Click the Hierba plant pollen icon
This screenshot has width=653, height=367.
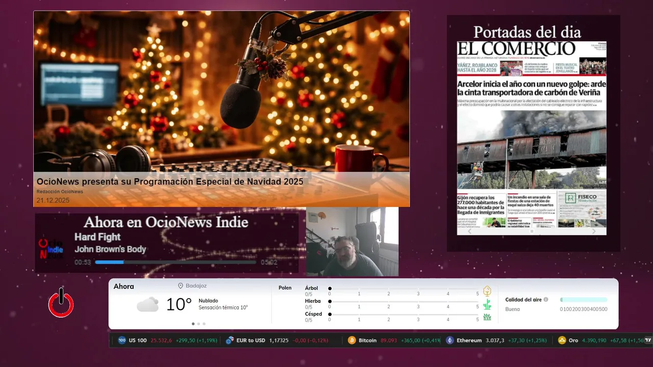point(487,304)
